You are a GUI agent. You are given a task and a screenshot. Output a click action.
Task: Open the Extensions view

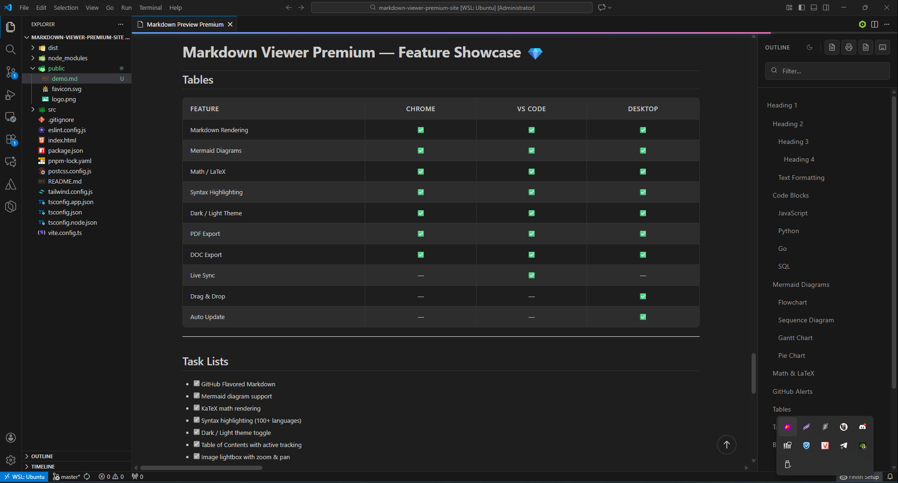pos(11,139)
